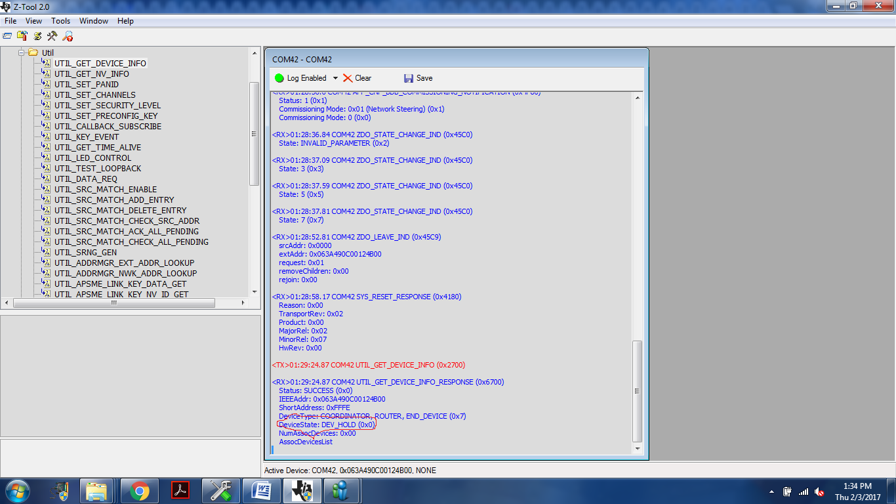Click the command tree horizontal scrollbar thumb

click(x=114, y=303)
